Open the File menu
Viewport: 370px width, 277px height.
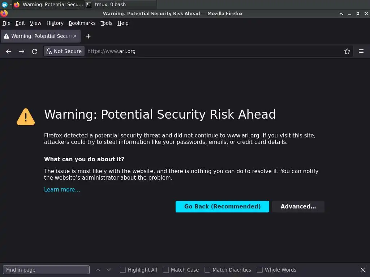pos(7,23)
